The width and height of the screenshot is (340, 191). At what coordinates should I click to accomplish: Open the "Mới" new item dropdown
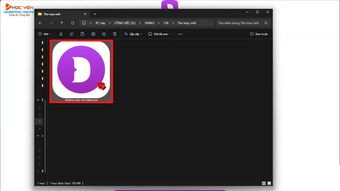pos(45,34)
